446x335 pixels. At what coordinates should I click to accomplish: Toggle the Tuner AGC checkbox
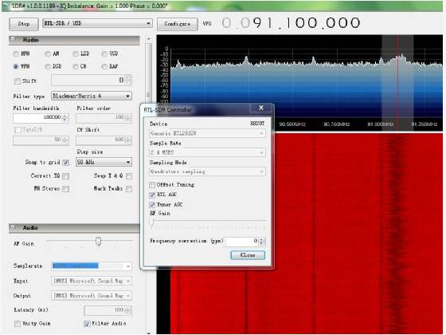click(x=152, y=205)
